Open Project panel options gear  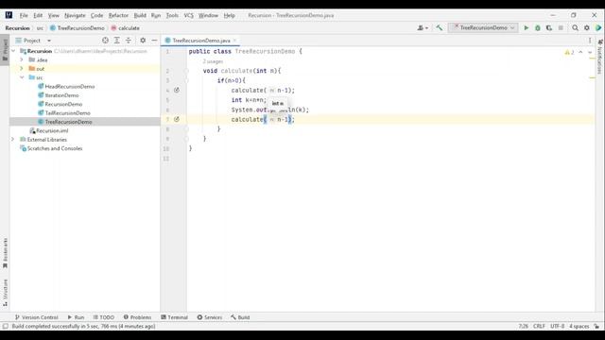click(143, 40)
